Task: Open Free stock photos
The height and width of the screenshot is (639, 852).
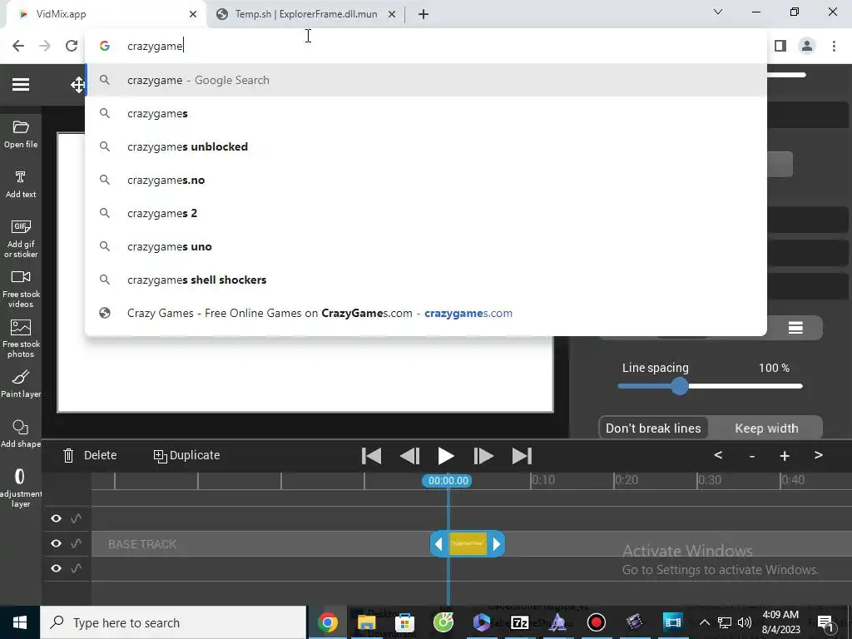Action: tap(21, 339)
